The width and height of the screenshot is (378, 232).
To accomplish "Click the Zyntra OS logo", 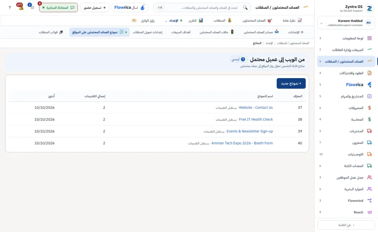I will (x=369, y=8).
